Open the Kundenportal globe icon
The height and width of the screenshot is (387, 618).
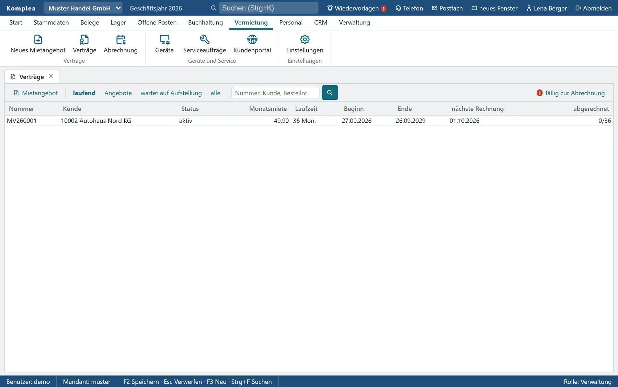click(252, 44)
